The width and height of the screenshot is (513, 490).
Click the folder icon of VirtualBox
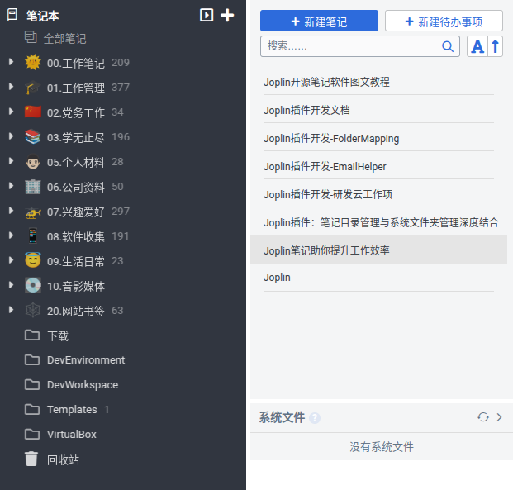point(32,435)
